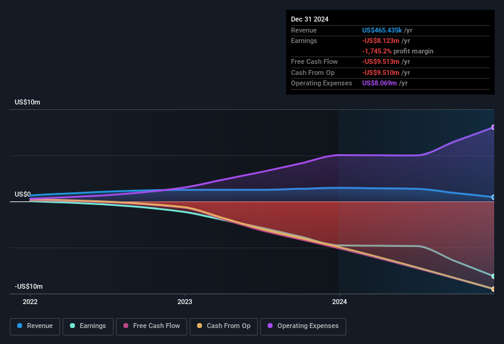The image size is (504, 344).
Task: Click the Dec 31 2024 tooltip date
Action: pos(309,19)
